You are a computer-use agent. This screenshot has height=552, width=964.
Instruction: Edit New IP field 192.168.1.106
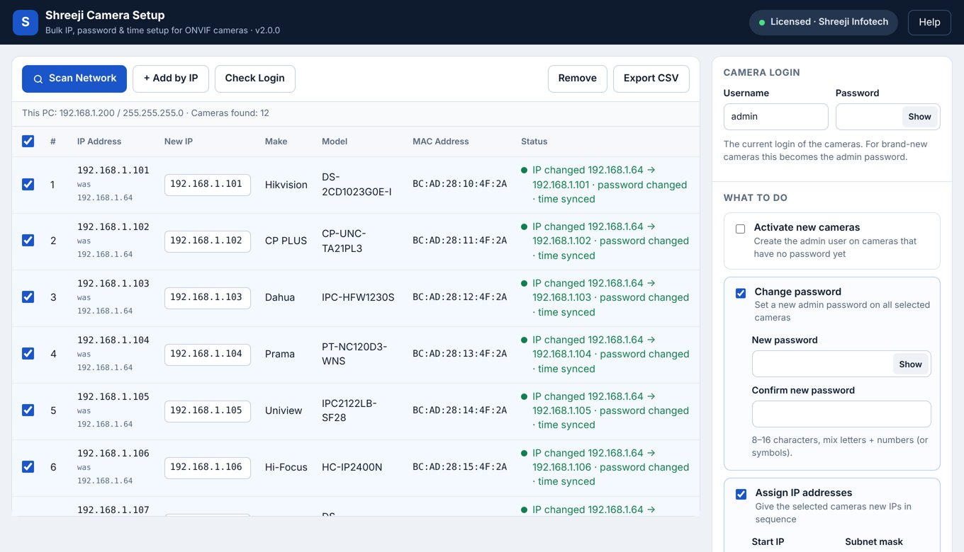pyautogui.click(x=208, y=467)
